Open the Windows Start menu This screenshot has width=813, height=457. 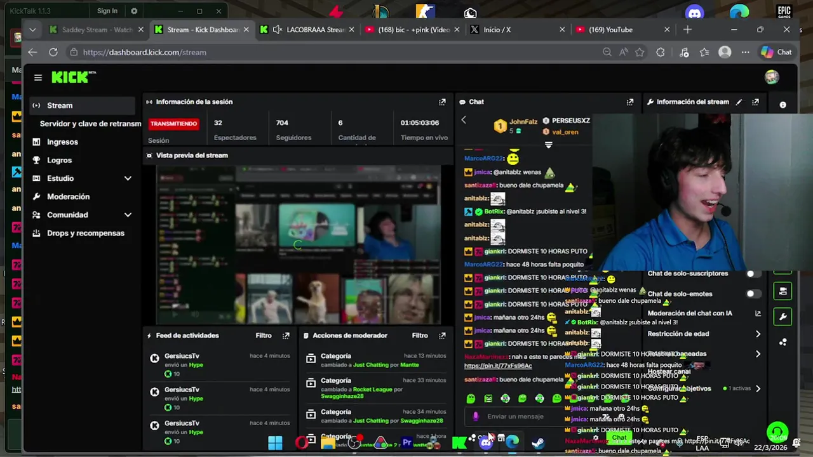coord(275,442)
